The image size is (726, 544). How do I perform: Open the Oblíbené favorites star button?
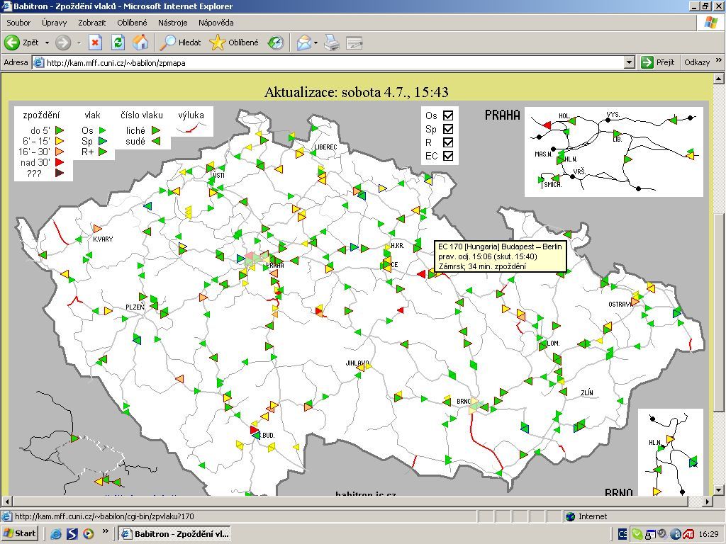click(234, 42)
